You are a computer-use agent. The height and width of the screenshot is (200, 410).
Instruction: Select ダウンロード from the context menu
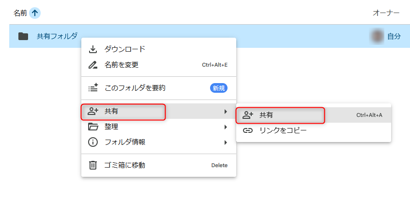click(x=125, y=49)
